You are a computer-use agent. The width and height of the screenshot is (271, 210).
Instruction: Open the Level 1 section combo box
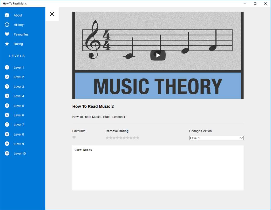point(216,138)
